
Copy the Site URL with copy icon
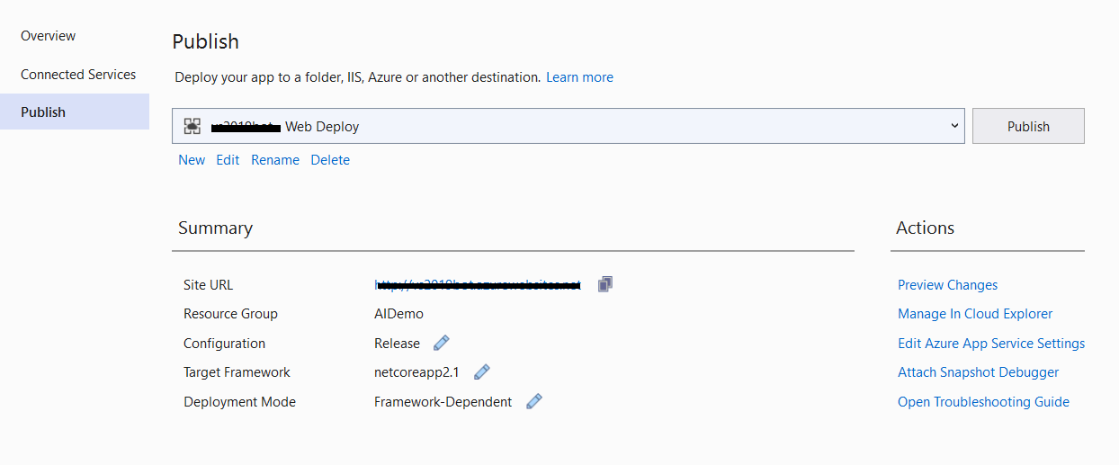tap(605, 284)
